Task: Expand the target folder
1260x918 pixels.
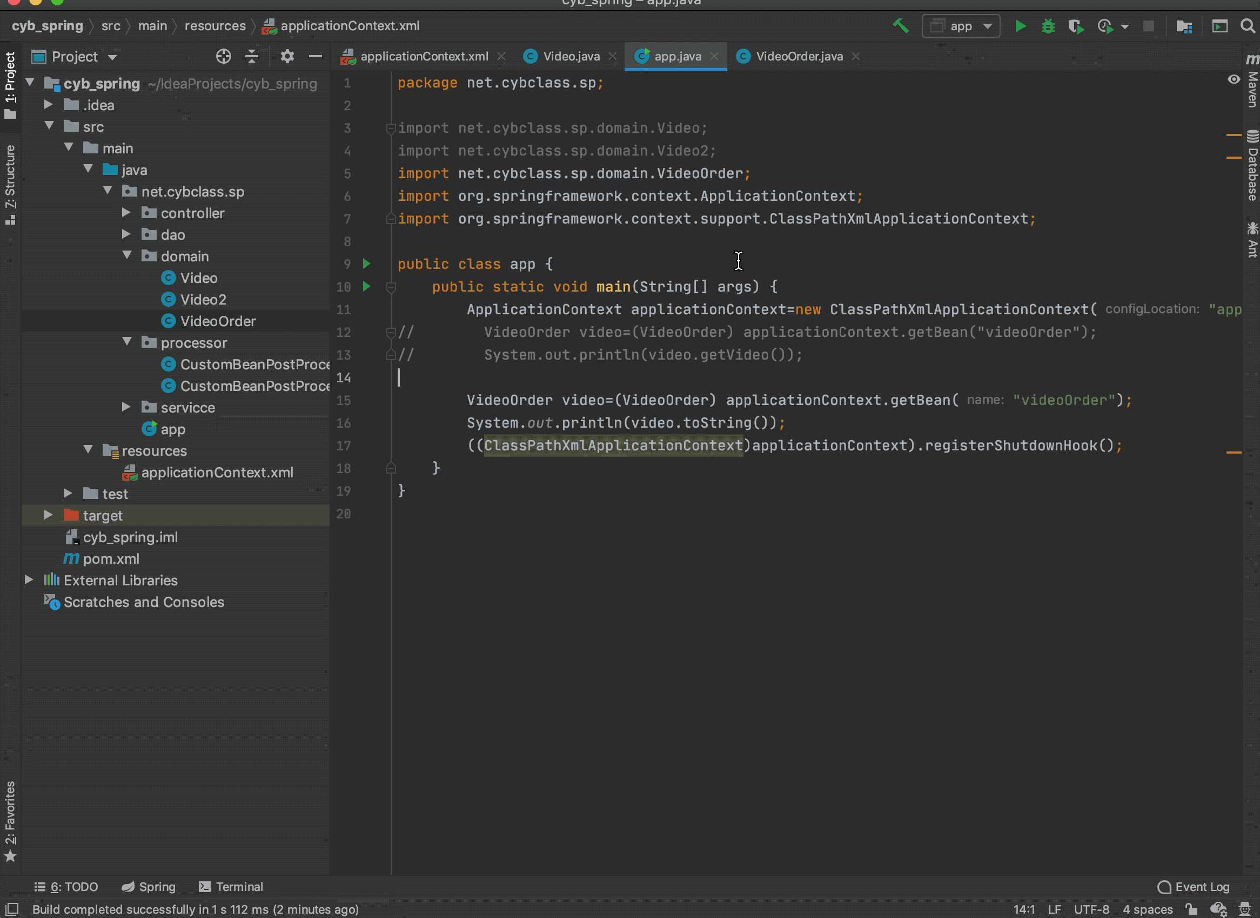Action: [49, 515]
